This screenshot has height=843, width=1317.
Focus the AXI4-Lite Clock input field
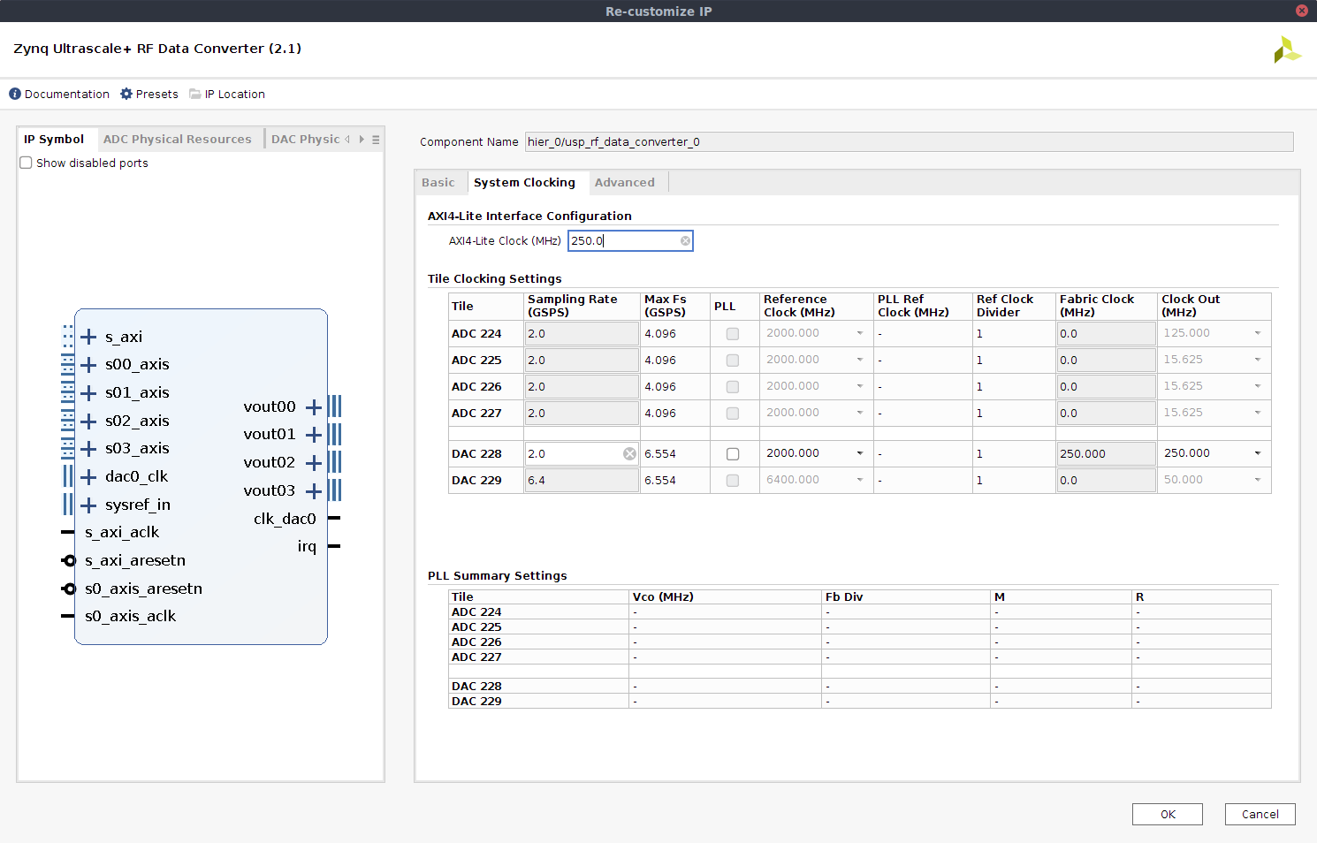(x=630, y=241)
